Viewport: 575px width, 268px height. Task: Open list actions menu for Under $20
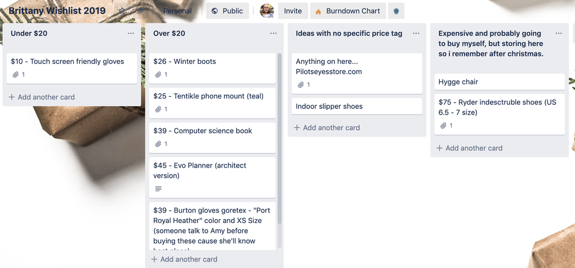coord(131,33)
